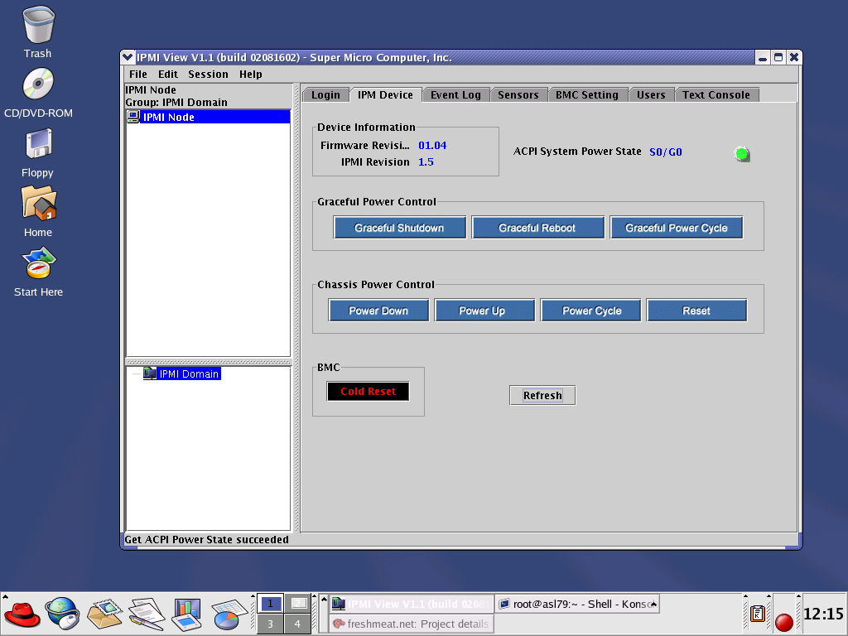This screenshot has height=636, width=848.
Task: Click the clipboard Klipper tray icon
Action: tap(757, 614)
